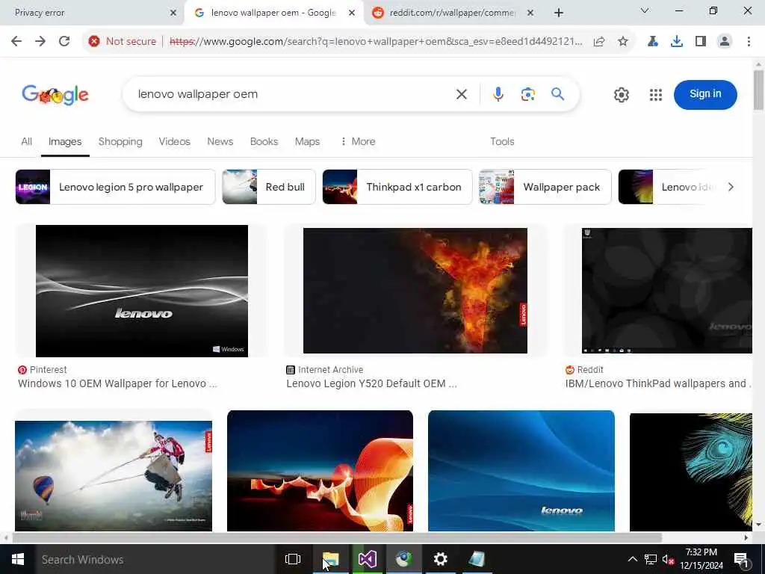
Task: Close the lenovo wallpaper oem tab
Action: (x=351, y=13)
